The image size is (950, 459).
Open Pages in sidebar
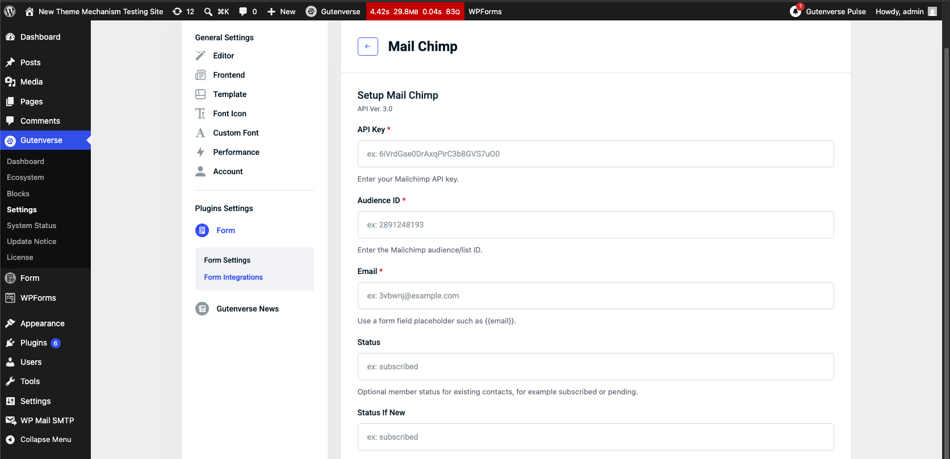(x=45, y=102)
